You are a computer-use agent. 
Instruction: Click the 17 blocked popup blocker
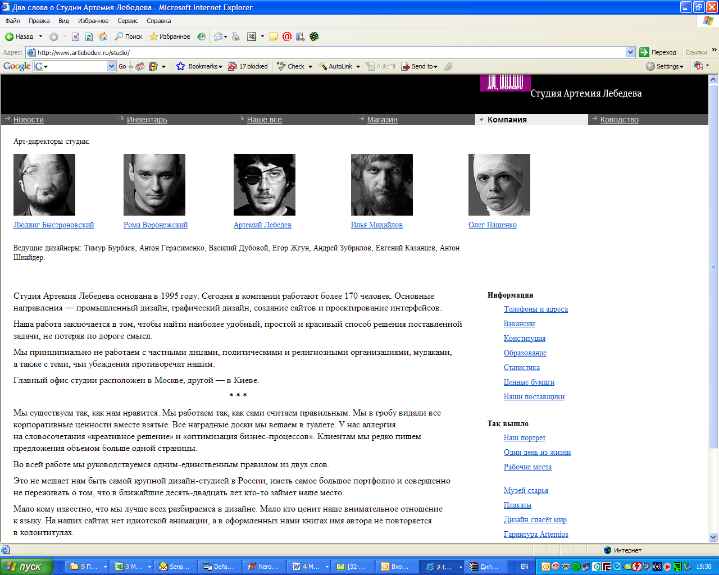point(248,66)
